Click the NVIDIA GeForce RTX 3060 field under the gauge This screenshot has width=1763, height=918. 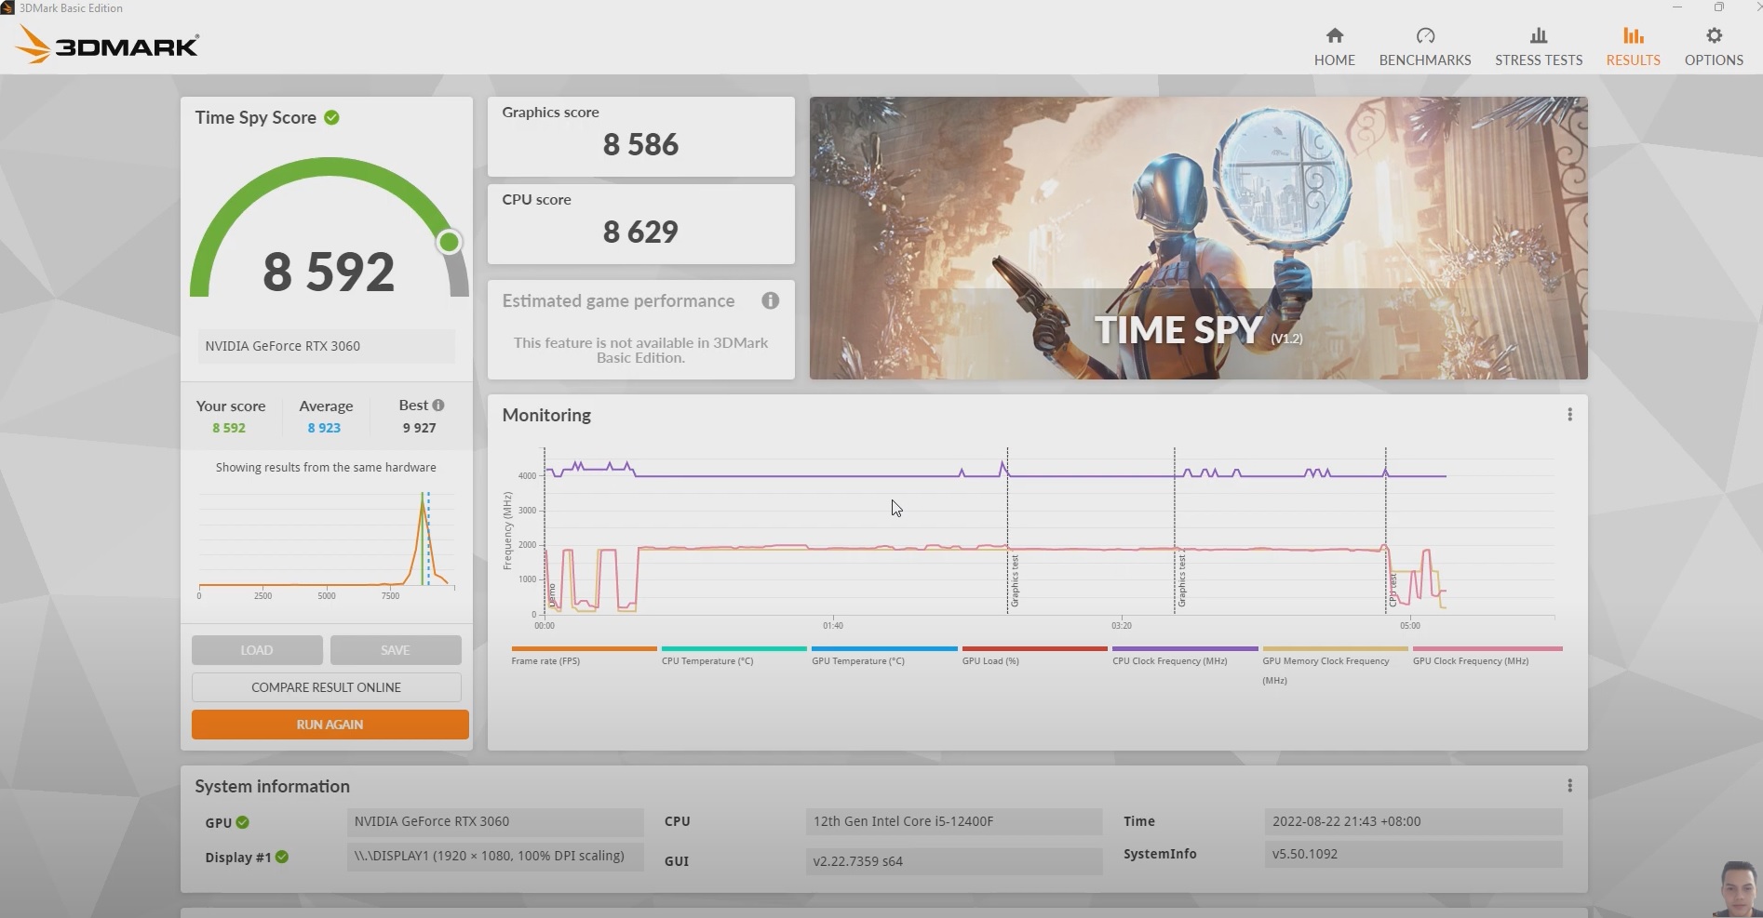[326, 346]
